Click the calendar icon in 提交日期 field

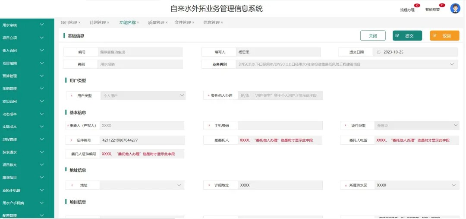click(x=379, y=52)
